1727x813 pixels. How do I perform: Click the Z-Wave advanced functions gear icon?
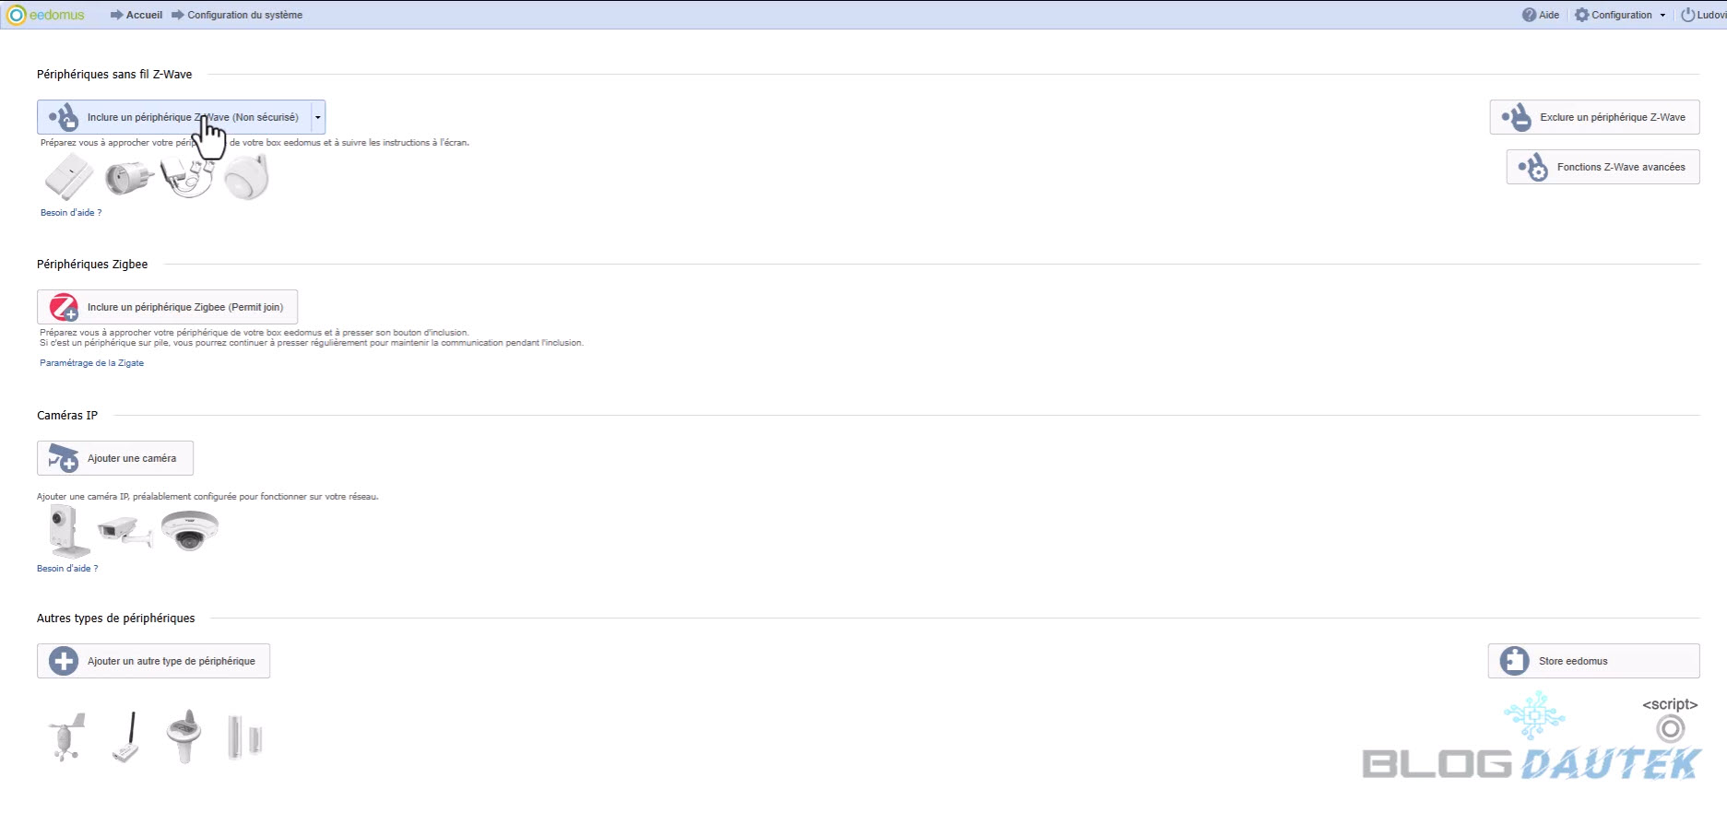[1532, 168]
